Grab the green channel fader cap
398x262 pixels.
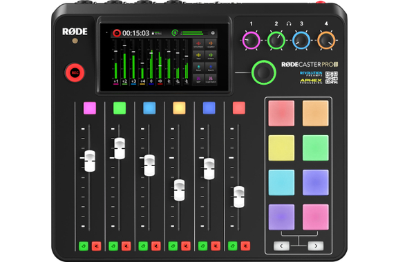[120, 148]
